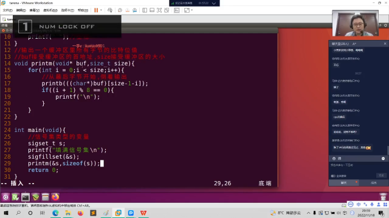This screenshot has height=218, width=389.
Task: Open the dropdown arrow beside the pause button
Action: [x=101, y=10]
